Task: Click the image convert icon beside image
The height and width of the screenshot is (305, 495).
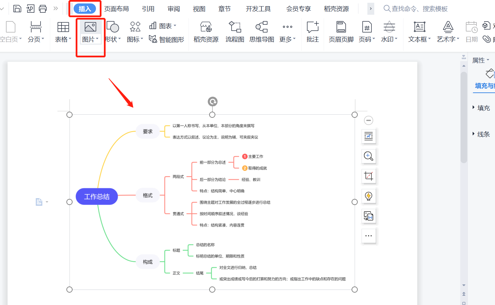Action: 368,216
